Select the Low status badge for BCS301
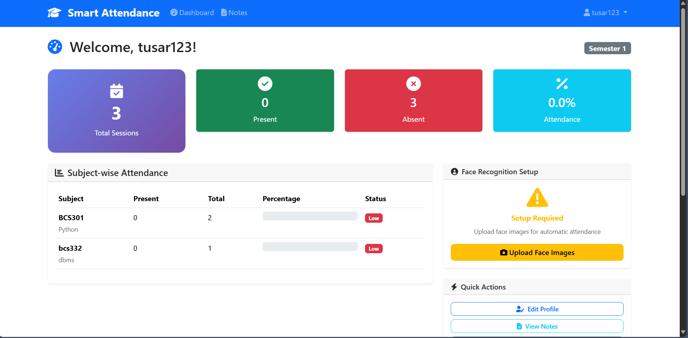 click(374, 218)
